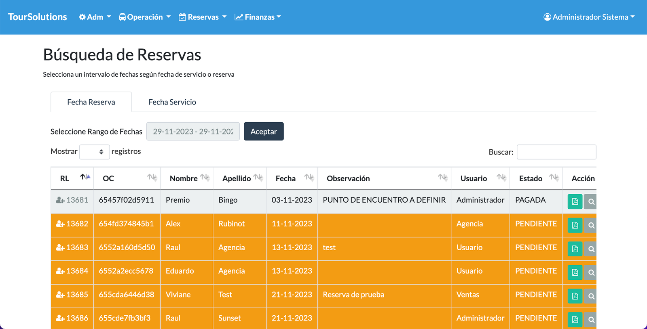647x329 pixels.
Task: Open PDF document for reservation 13683
Action: click(575, 249)
